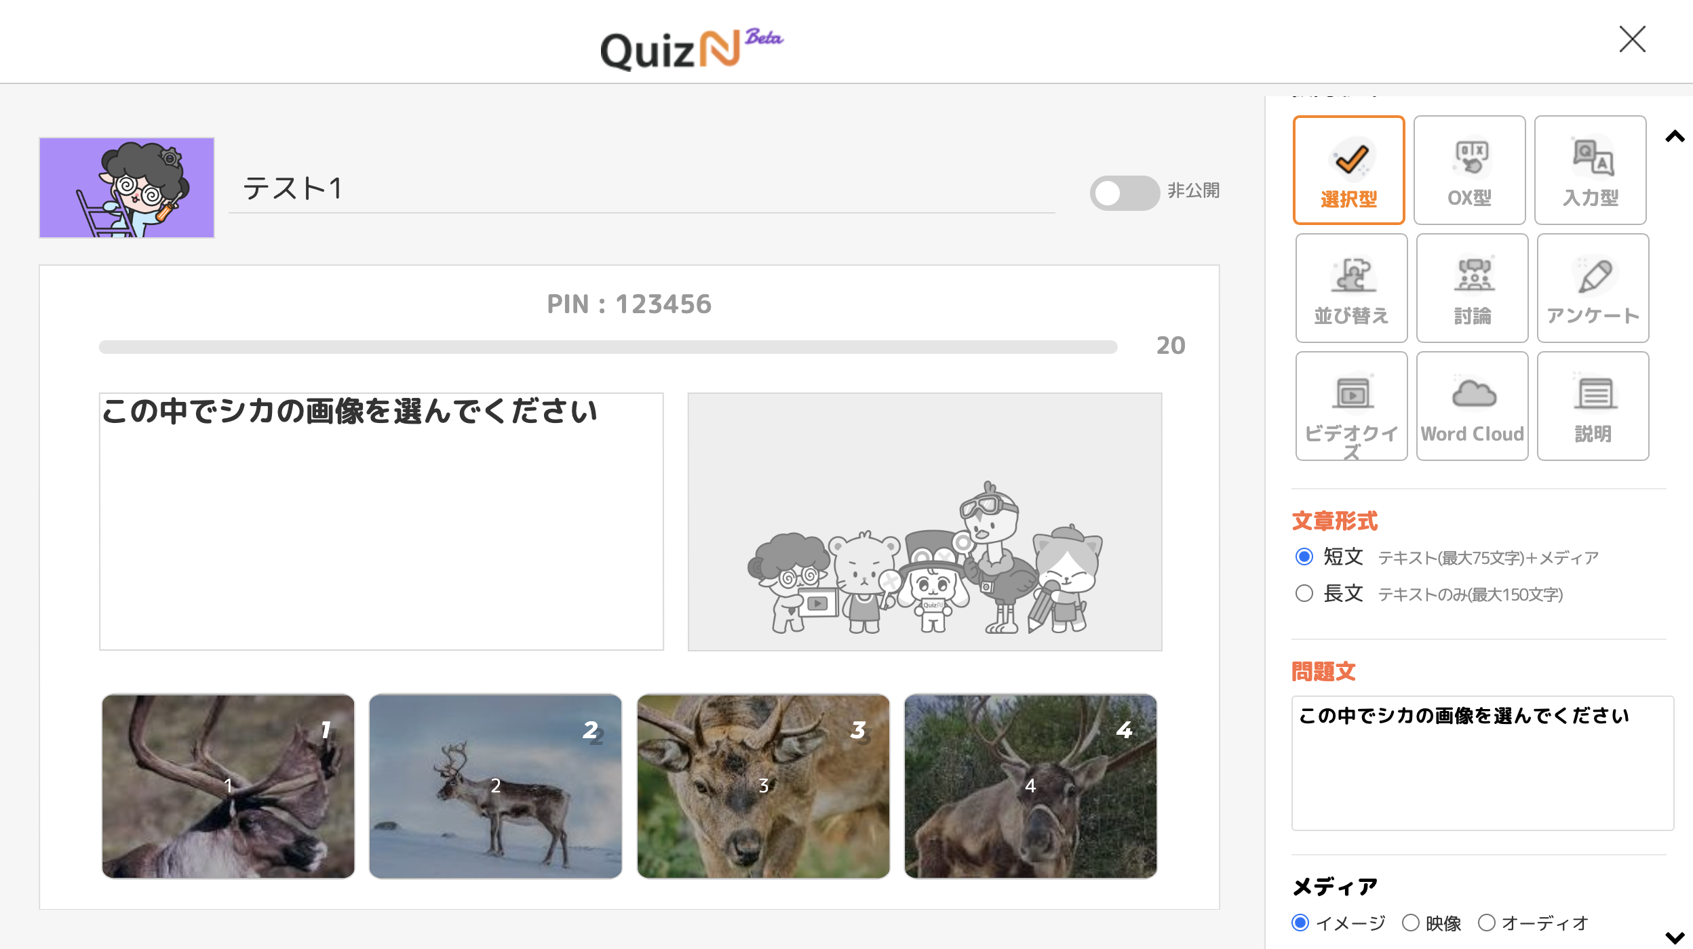
Task: Click the 問題文 question text field
Action: pyautogui.click(x=1483, y=763)
